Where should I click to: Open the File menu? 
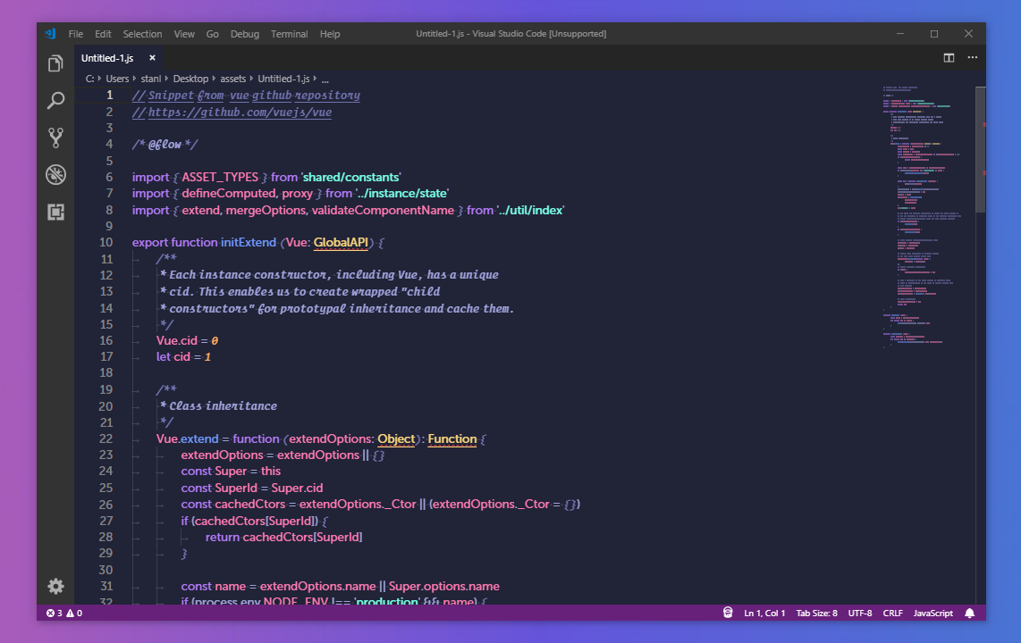pyautogui.click(x=75, y=34)
